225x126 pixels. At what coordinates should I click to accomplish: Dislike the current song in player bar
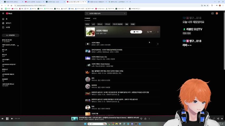coord(141,119)
